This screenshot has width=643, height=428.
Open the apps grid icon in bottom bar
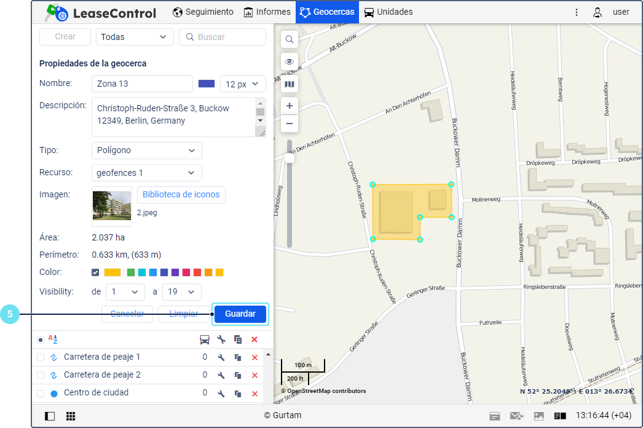pyautogui.click(x=71, y=416)
